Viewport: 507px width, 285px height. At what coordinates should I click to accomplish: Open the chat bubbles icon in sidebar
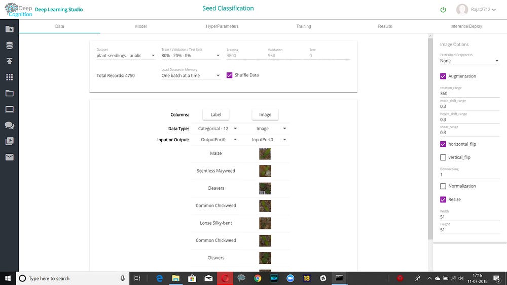click(9, 126)
